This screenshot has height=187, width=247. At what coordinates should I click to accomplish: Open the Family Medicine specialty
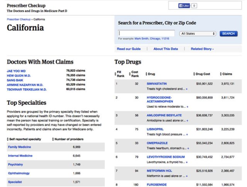click(x=19, y=147)
